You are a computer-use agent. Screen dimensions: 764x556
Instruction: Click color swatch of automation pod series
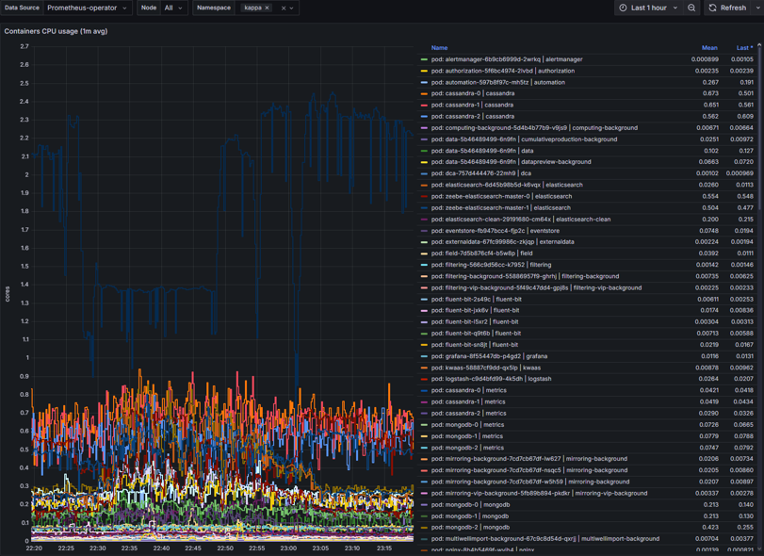[x=425, y=82]
